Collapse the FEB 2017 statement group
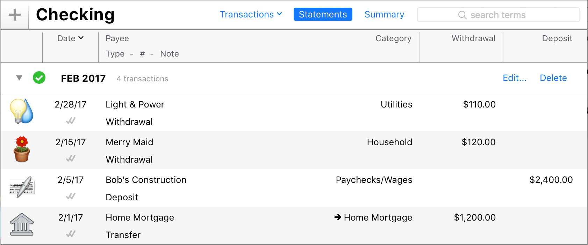The width and height of the screenshot is (588, 245). pyautogui.click(x=19, y=78)
